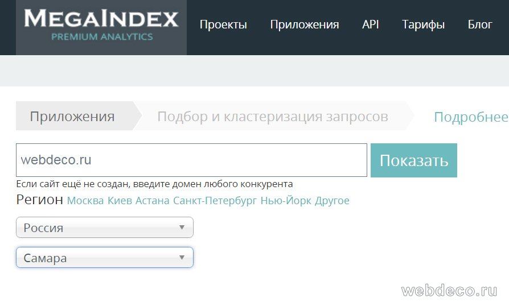Open the Тарифы pricing page

pyautogui.click(x=423, y=24)
